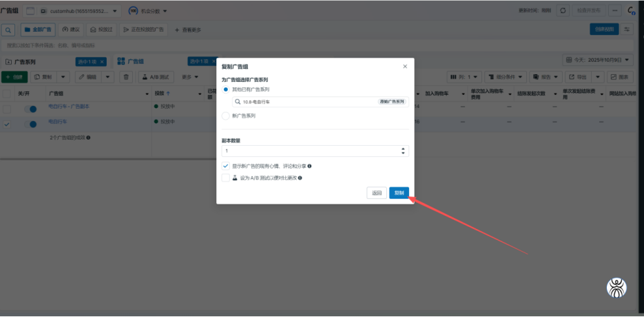Uncheck 显示新广告的现有心情、评论和分享 checkbox
The image size is (644, 317).
pyautogui.click(x=226, y=166)
